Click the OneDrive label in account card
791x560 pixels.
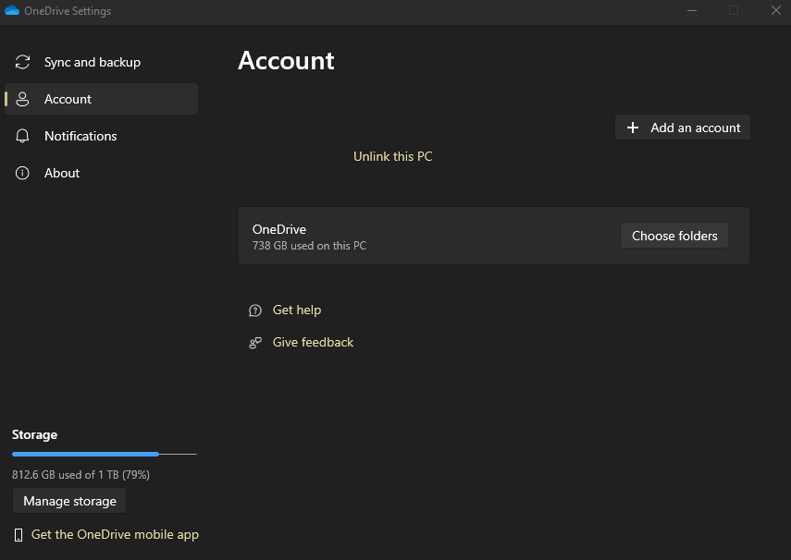tap(279, 229)
